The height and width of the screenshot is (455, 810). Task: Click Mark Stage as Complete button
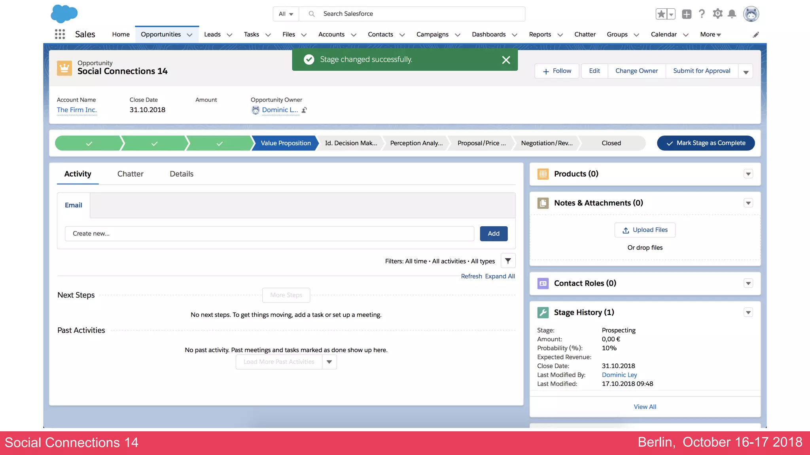pyautogui.click(x=706, y=143)
